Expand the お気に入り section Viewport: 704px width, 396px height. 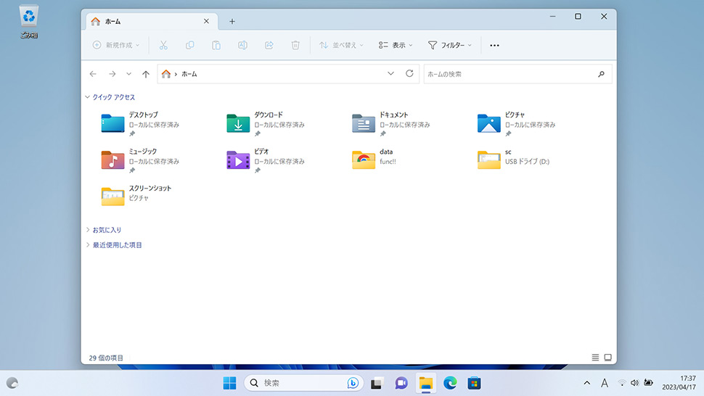[x=88, y=230]
